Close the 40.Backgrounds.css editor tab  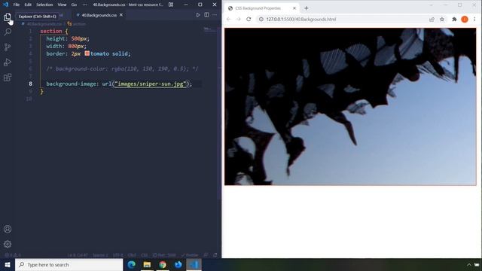tap(121, 15)
